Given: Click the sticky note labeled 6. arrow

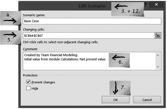Looking at the screenshot, I should tap(119, 60).
